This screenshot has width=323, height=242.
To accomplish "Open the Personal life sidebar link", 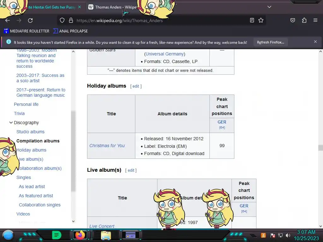I will [26, 104].
